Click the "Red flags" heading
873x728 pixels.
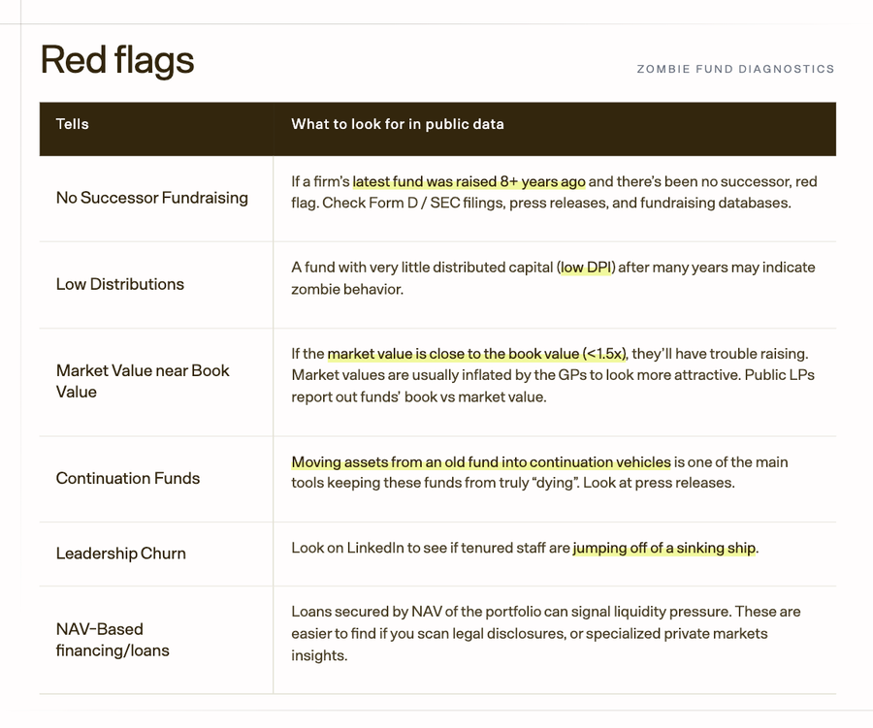point(117,60)
